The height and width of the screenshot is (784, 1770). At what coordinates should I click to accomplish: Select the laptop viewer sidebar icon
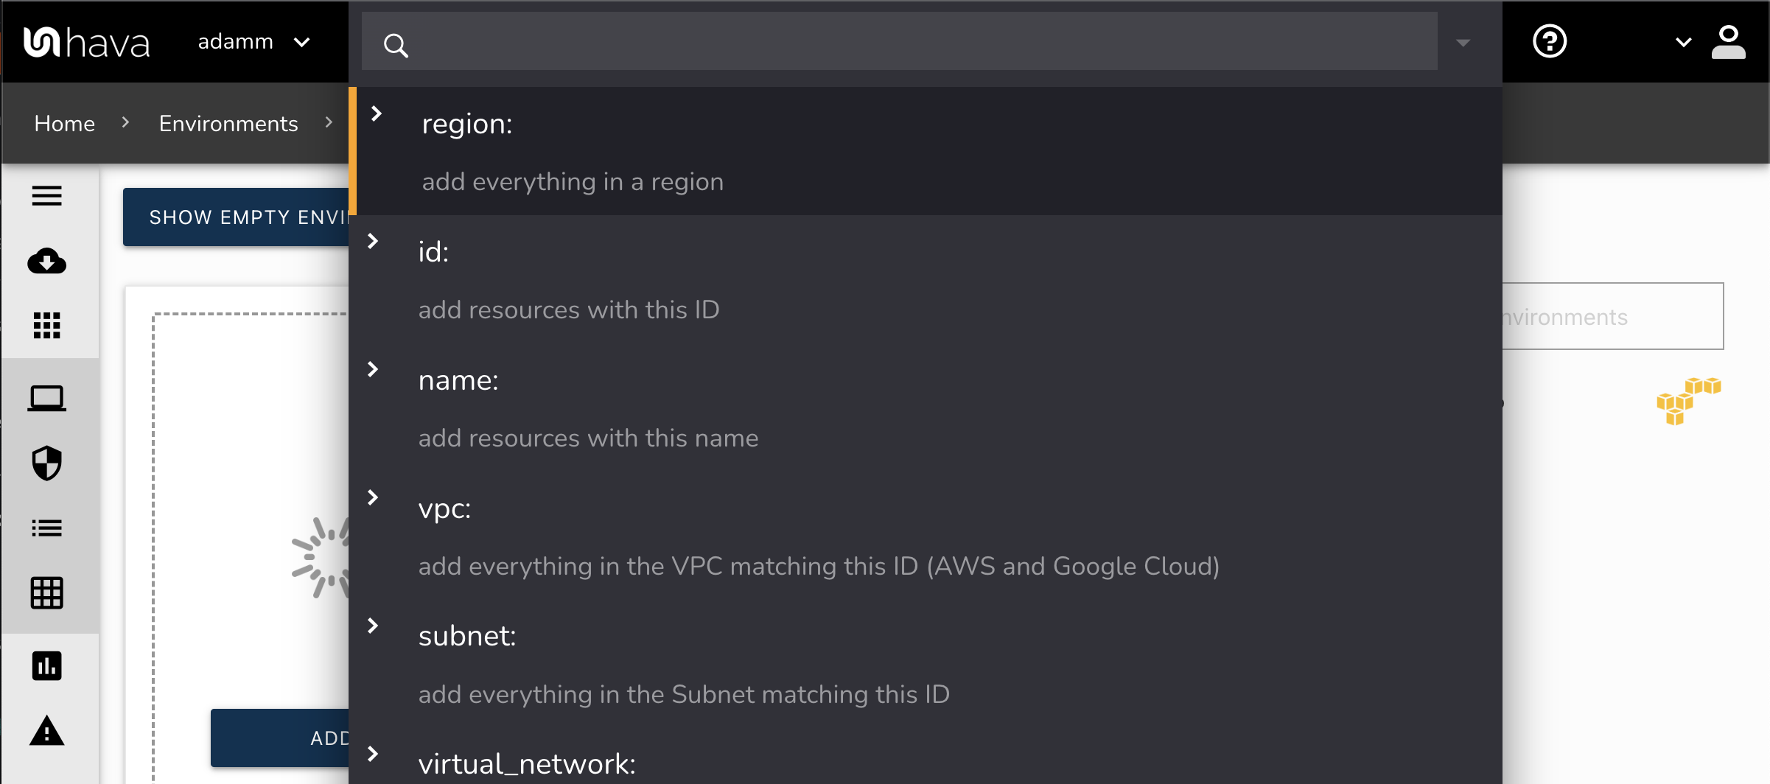[x=47, y=398]
